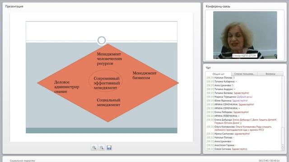Click the speaker webcam video
This screenshot has width=289, height=162.
click(x=245, y=35)
